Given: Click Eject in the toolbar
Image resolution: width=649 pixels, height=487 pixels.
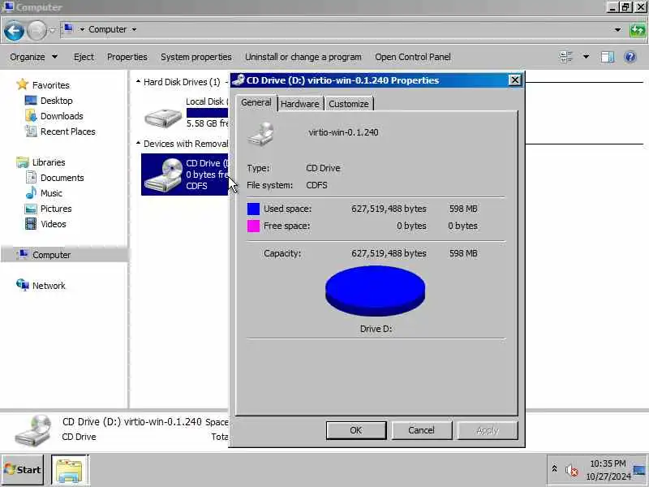Looking at the screenshot, I should [84, 57].
